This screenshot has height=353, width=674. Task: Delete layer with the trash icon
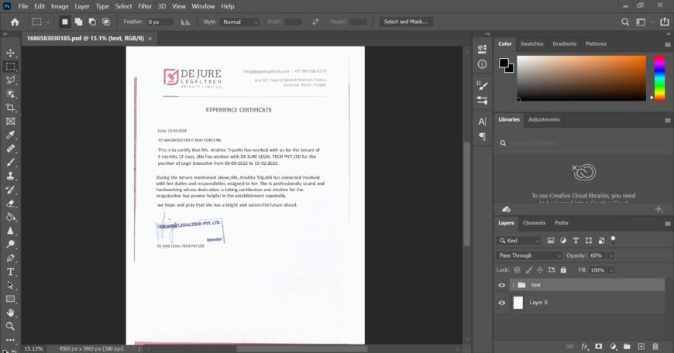[x=655, y=346]
